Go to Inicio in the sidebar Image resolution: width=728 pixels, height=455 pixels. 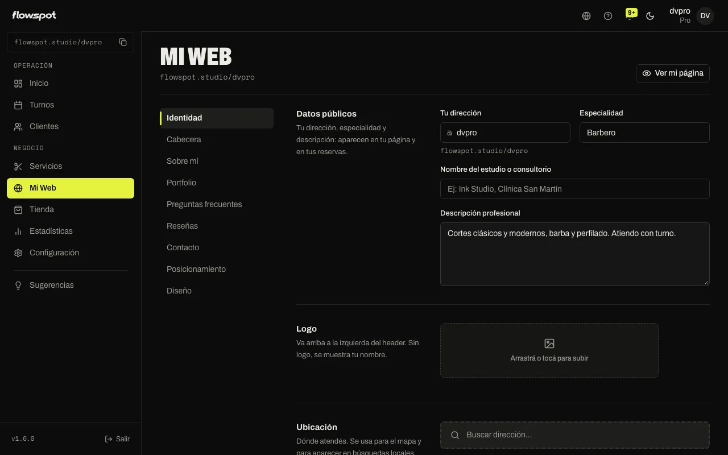[71, 83]
